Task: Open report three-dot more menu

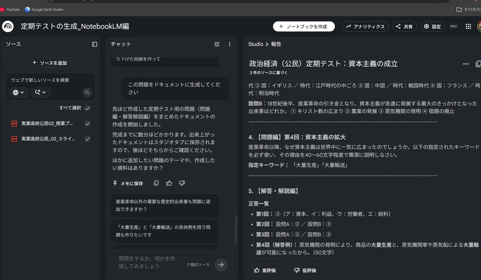Action: pyautogui.click(x=466, y=64)
